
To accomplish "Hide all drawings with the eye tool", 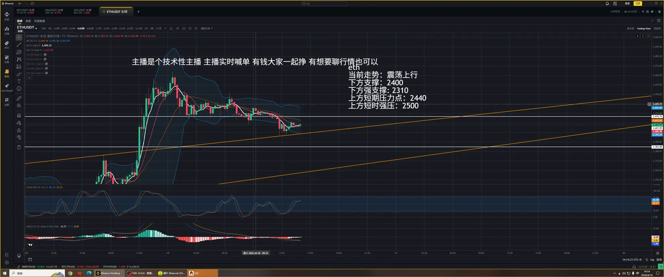I will pyautogui.click(x=19, y=137).
